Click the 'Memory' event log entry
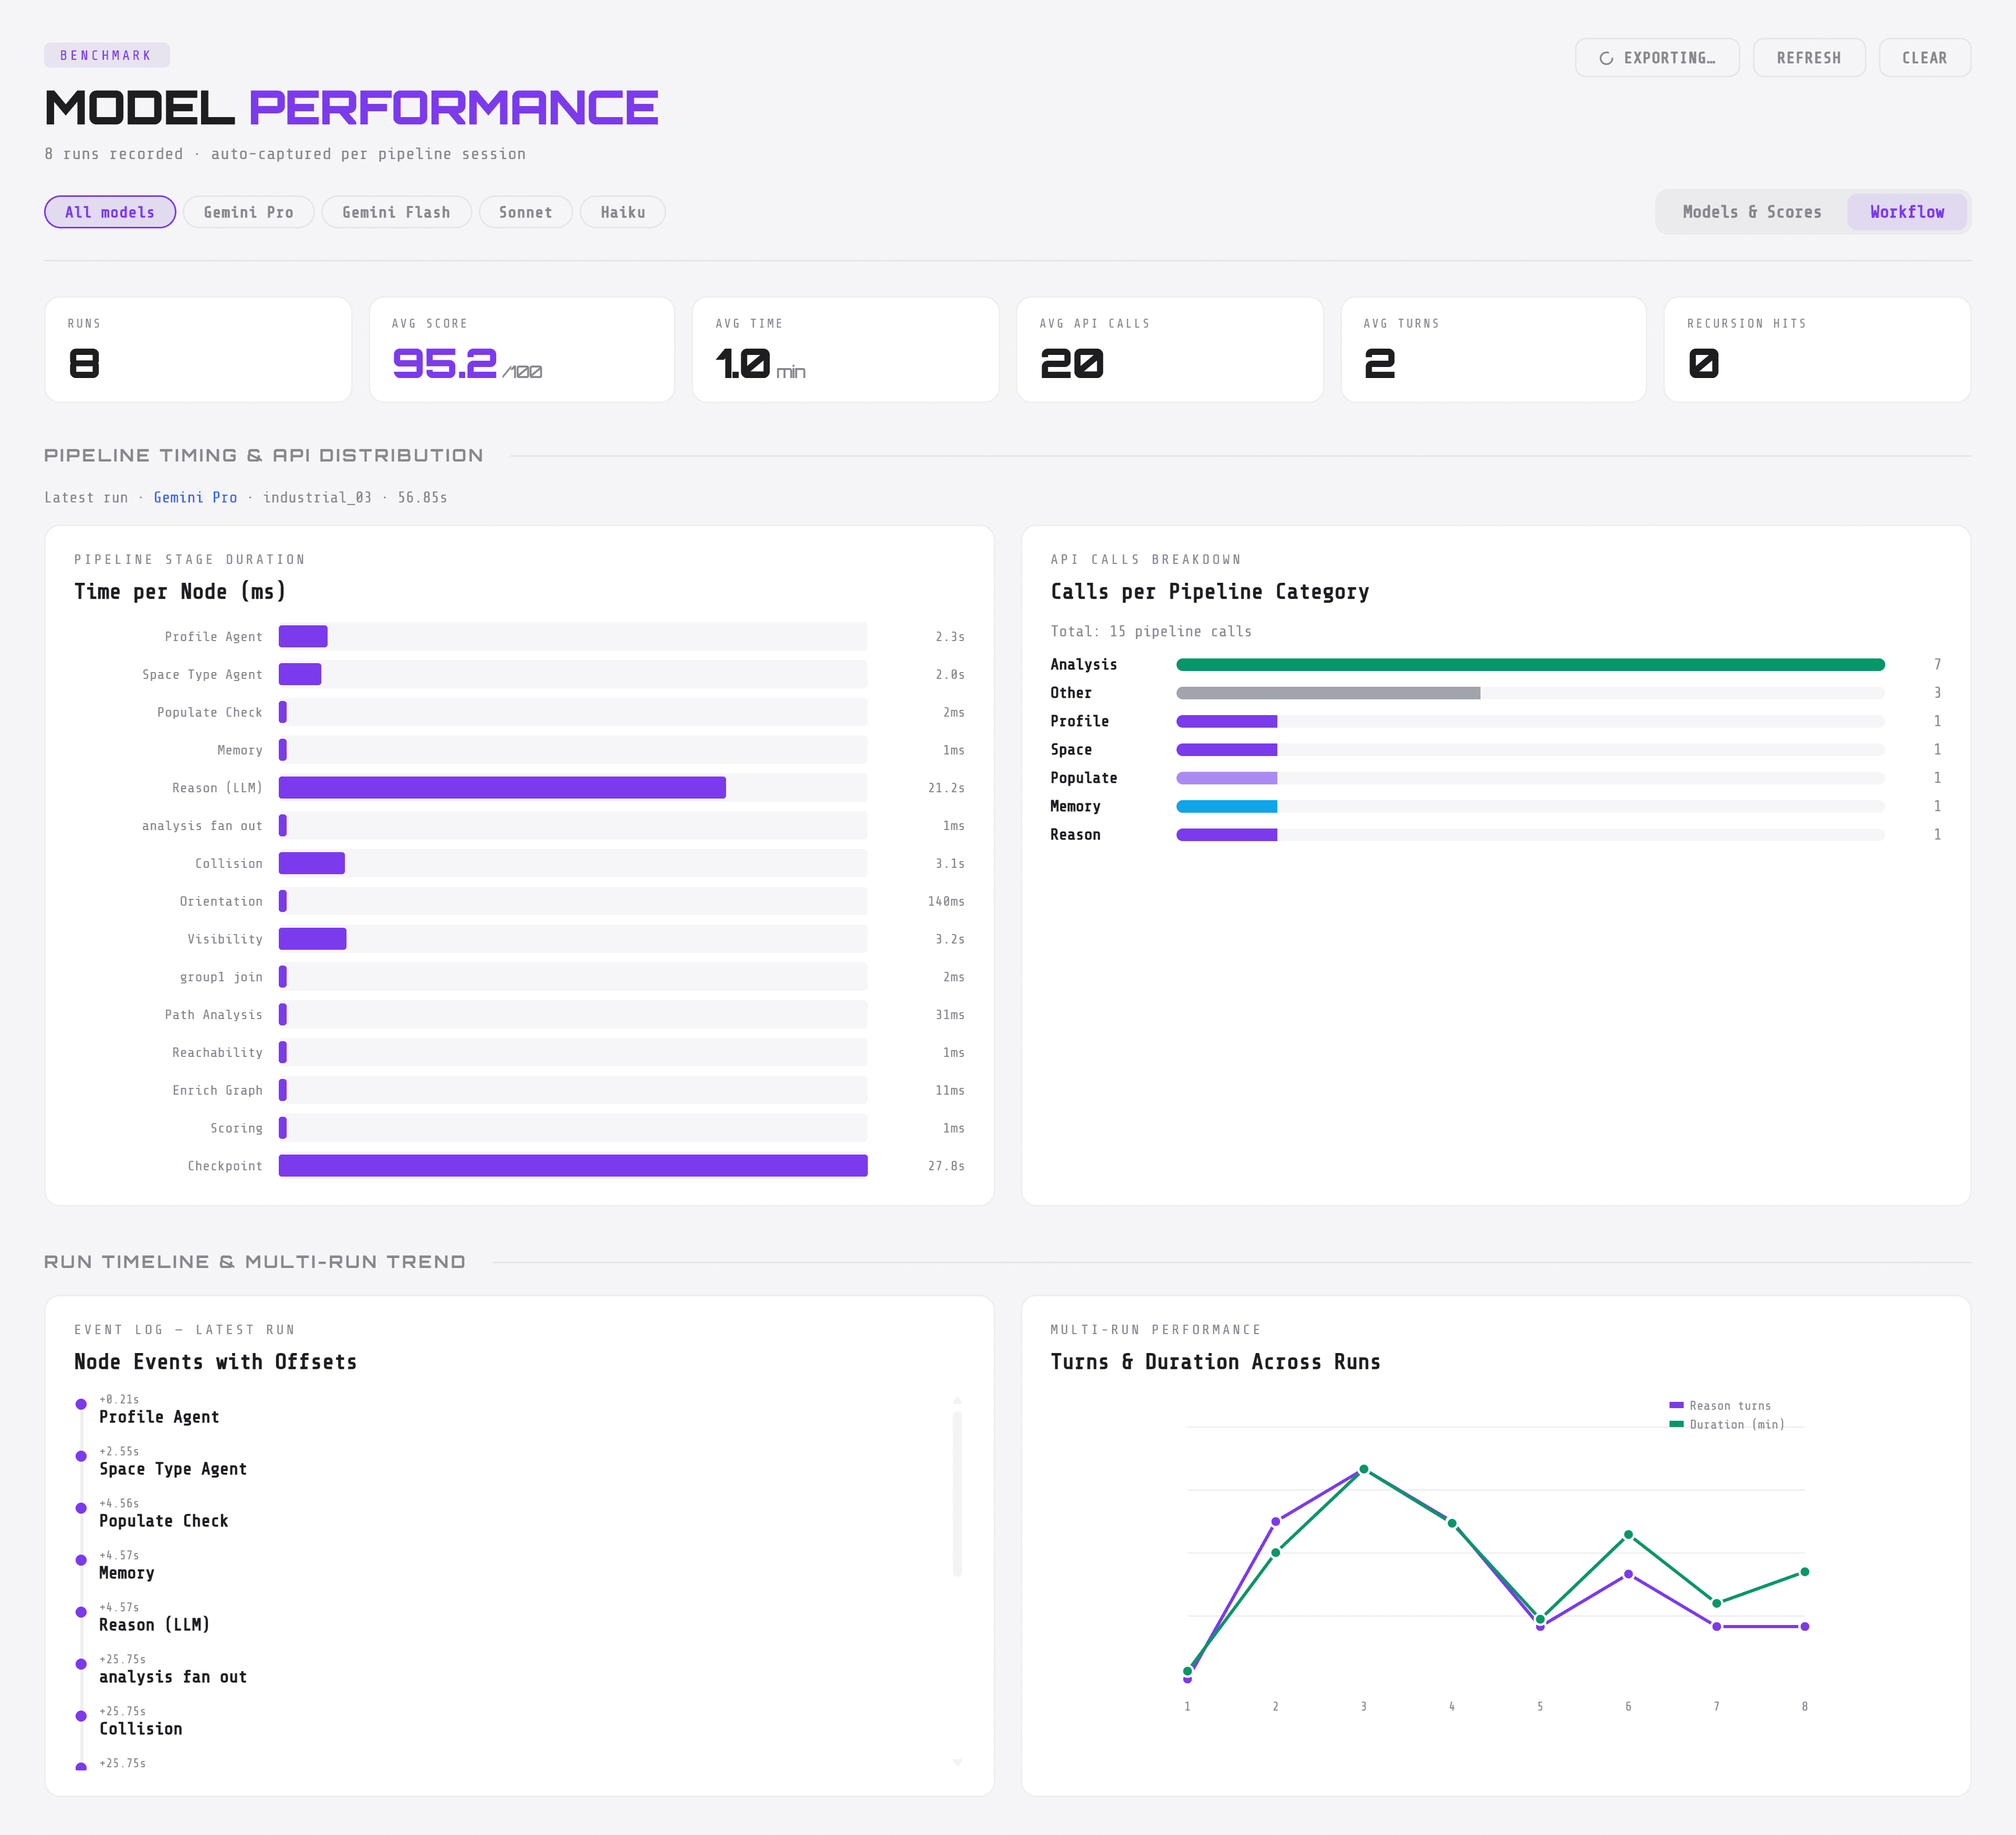2016x1835 pixels. (x=127, y=1572)
